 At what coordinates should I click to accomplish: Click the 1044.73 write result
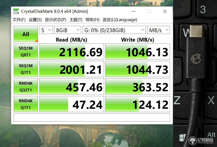tap(138, 69)
